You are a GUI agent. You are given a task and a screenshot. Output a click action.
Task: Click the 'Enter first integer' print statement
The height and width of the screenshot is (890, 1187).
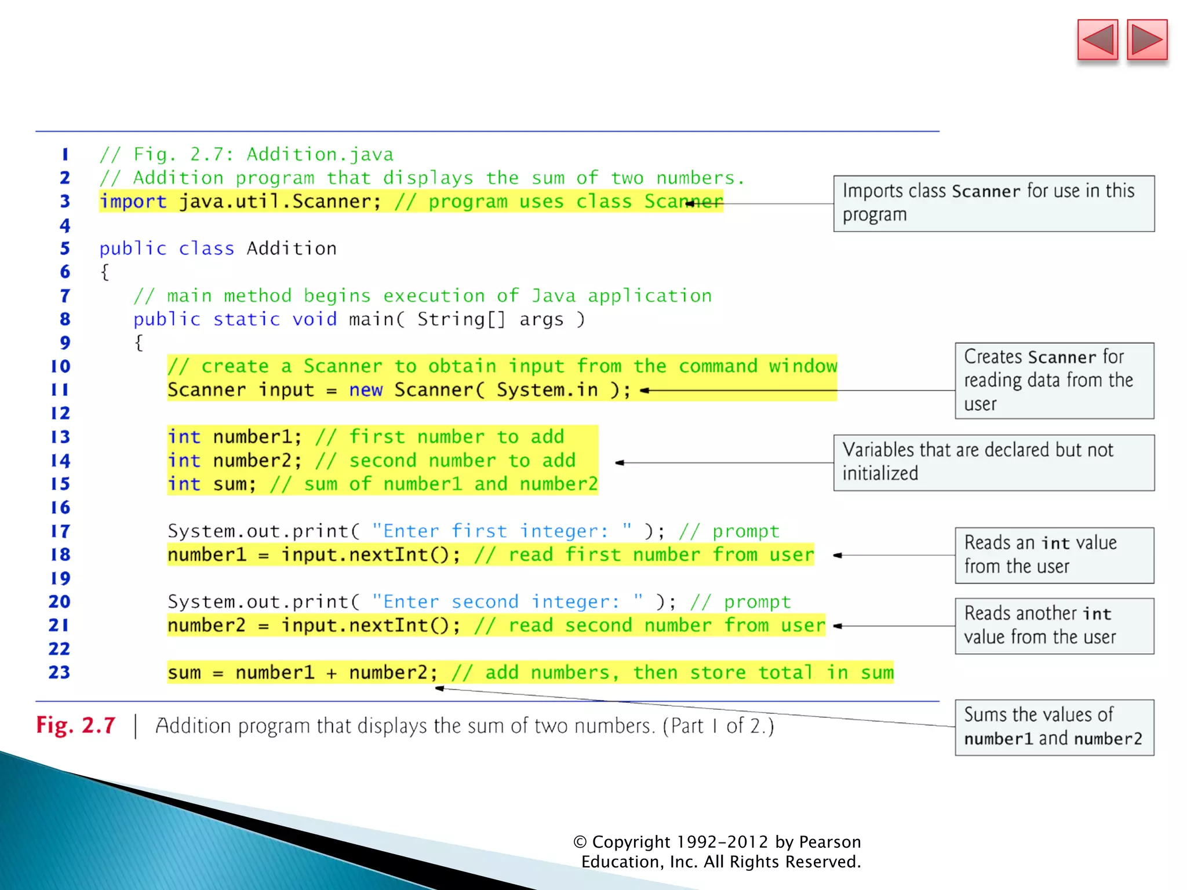pos(473,531)
